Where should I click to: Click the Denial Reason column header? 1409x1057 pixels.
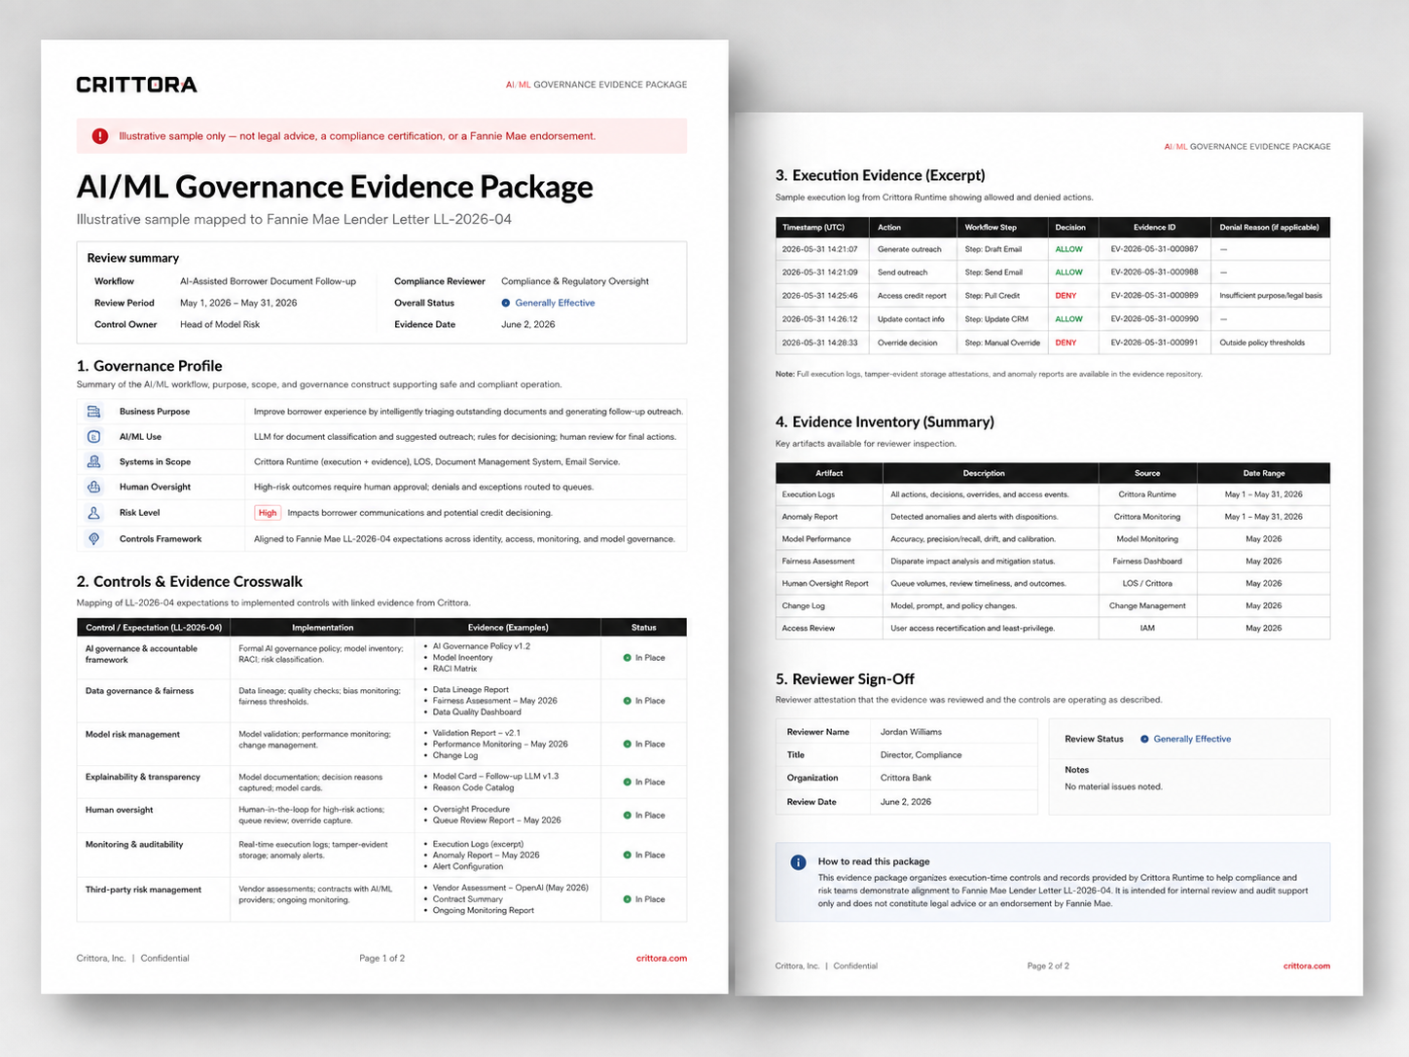(1269, 228)
